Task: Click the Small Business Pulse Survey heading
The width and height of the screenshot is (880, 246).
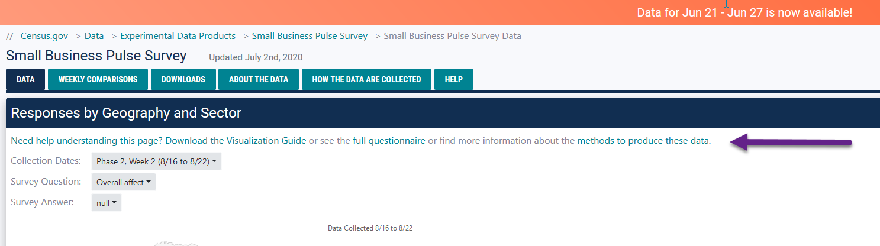Action: (x=96, y=56)
